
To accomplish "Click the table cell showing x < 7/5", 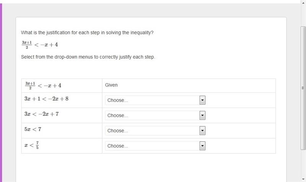I will pos(62,146).
